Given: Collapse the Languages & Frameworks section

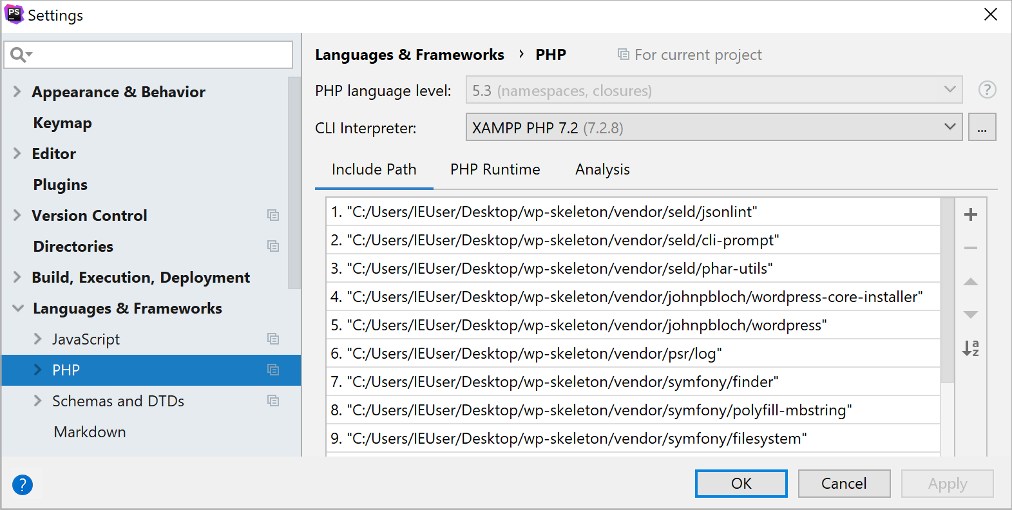Looking at the screenshot, I should [x=18, y=308].
